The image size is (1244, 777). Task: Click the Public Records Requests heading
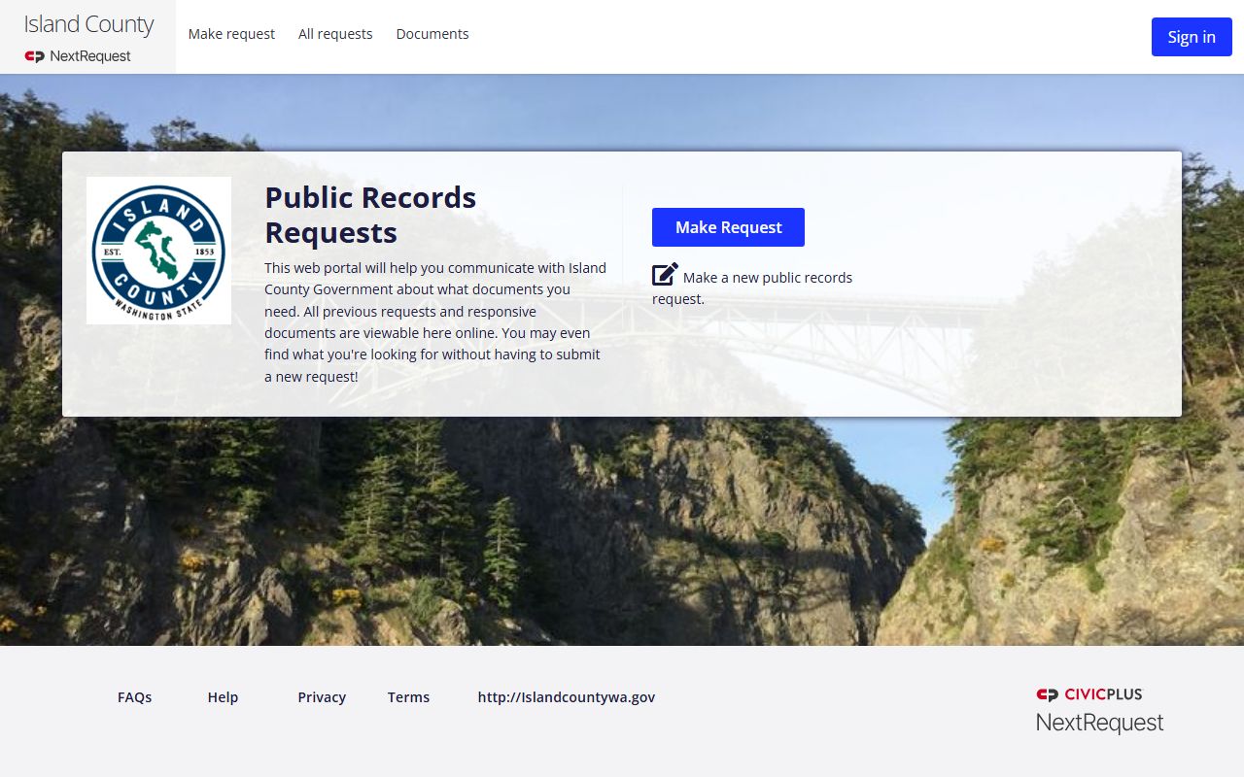coord(370,215)
